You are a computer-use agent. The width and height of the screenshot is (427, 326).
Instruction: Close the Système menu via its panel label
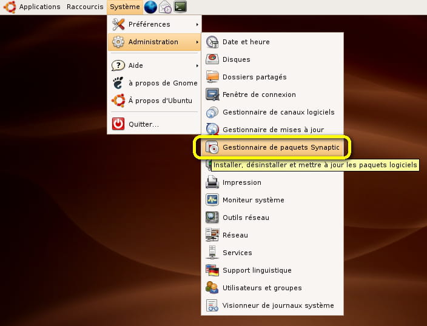(x=125, y=7)
